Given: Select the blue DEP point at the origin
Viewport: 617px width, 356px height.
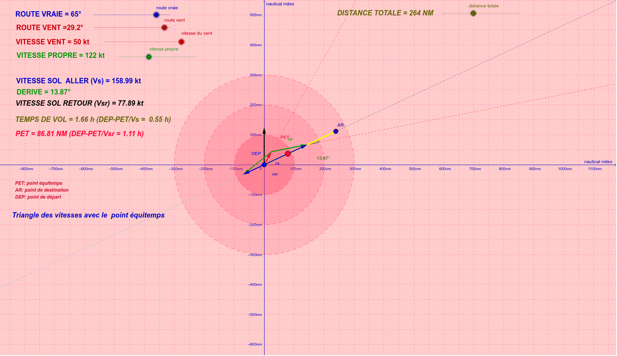Looking at the screenshot, I should click(x=264, y=165).
